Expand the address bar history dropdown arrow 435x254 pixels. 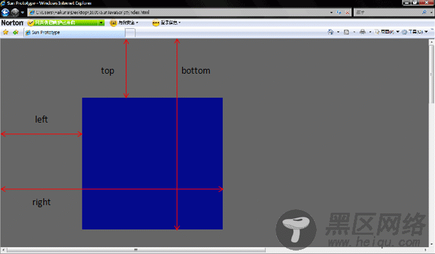point(331,12)
